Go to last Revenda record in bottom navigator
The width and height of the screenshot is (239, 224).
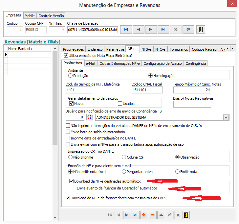(x=135, y=215)
